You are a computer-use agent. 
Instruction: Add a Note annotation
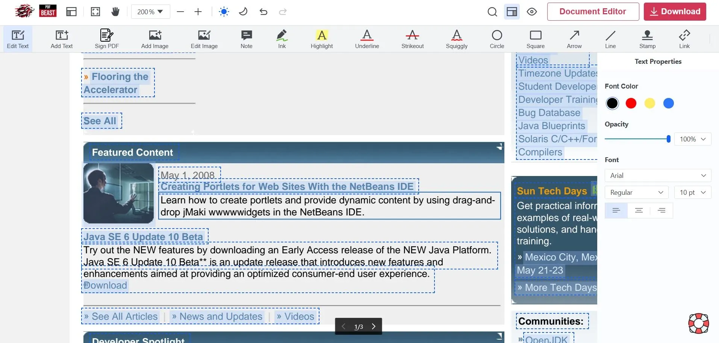246,39
